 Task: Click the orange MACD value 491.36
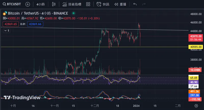coord(194,91)
